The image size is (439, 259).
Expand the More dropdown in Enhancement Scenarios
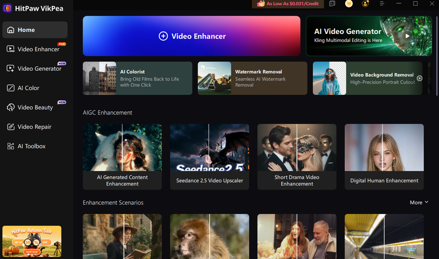[x=419, y=203]
